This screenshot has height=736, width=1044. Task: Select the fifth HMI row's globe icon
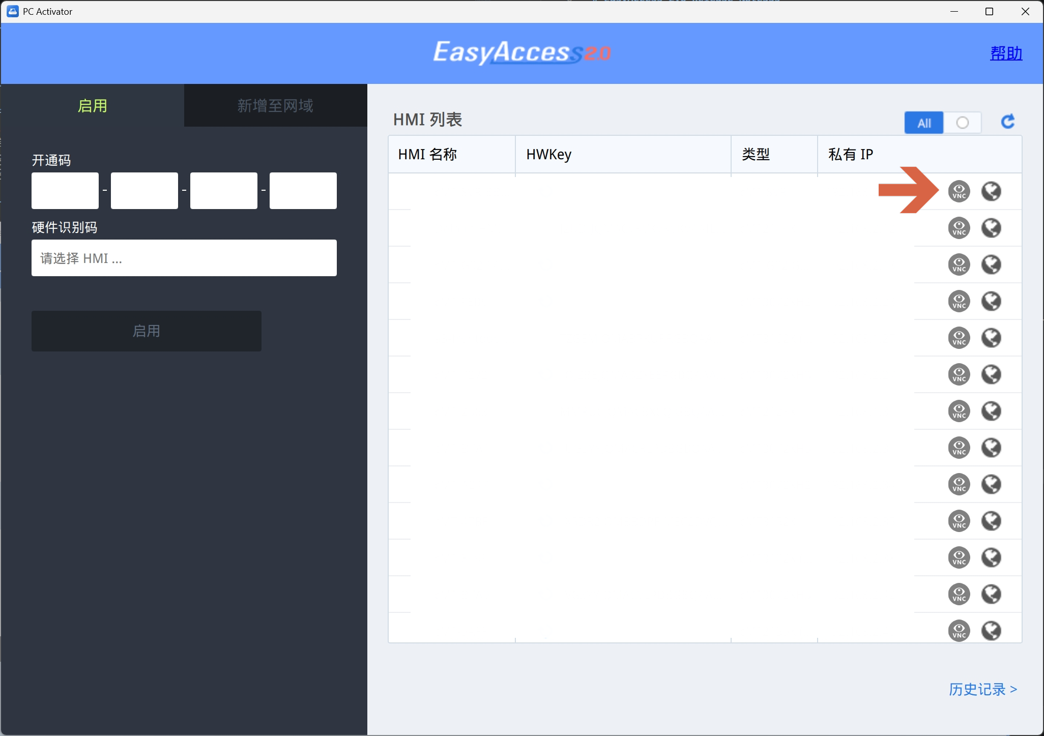coord(991,338)
